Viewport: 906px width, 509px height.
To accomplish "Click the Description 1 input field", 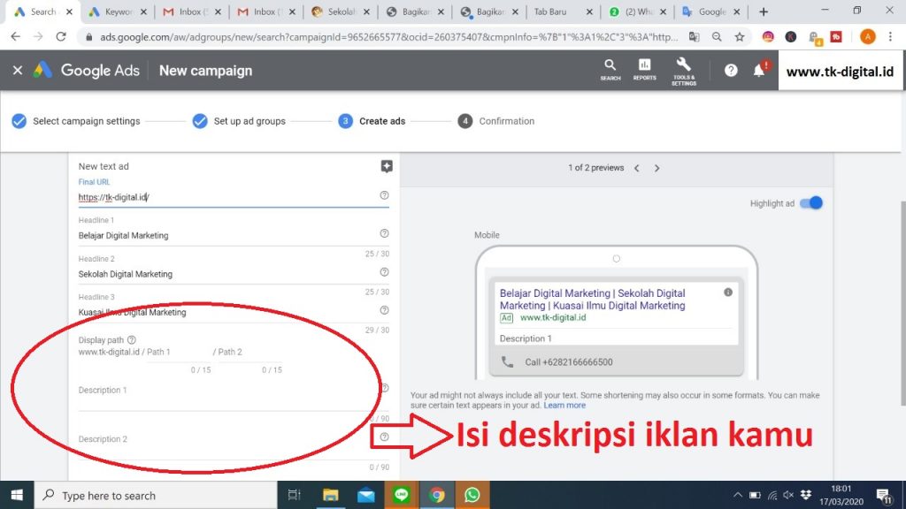I will 226,401.
